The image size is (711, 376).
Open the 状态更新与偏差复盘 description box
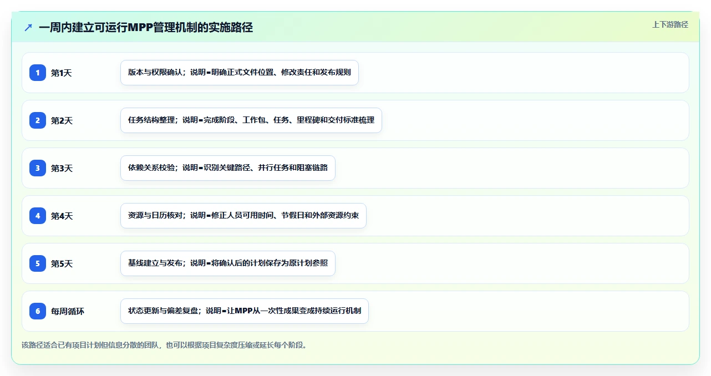tap(245, 311)
